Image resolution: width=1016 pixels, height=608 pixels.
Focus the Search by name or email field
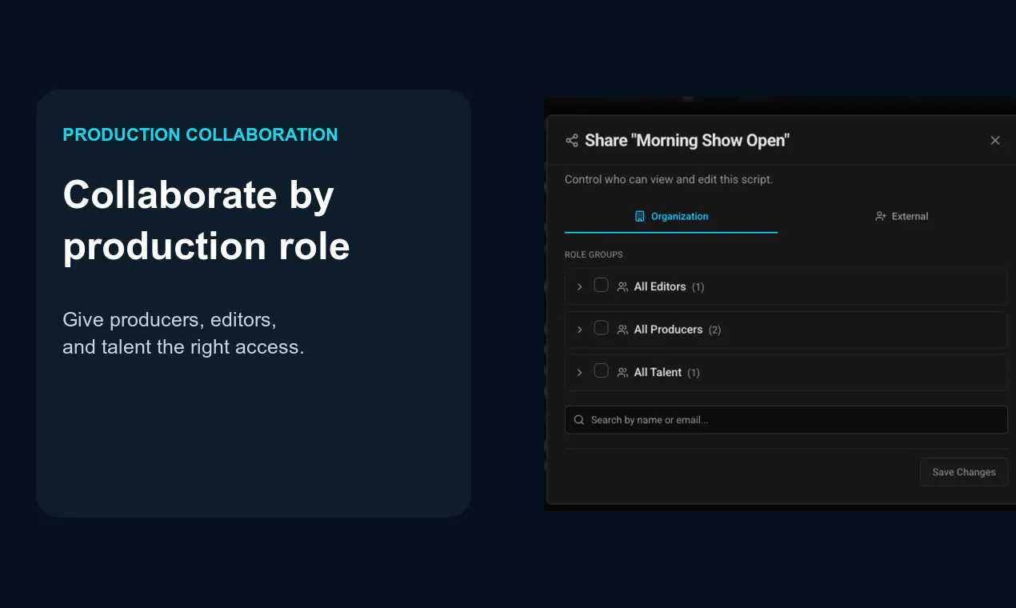786,420
